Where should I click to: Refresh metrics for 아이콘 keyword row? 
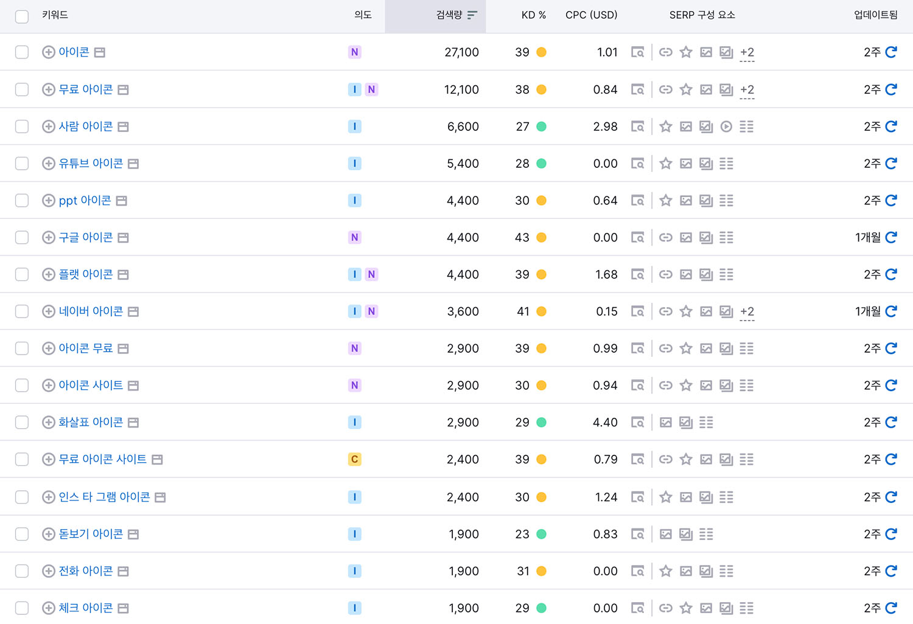891,52
